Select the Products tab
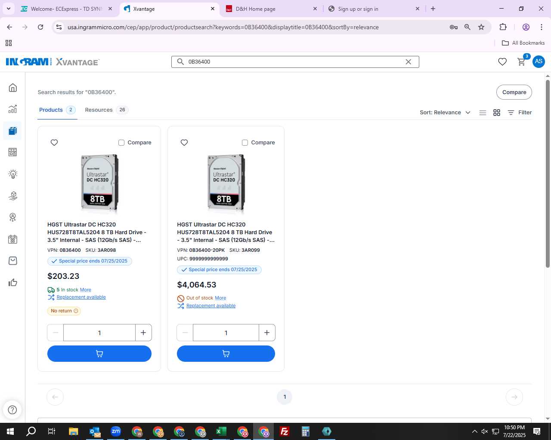 (x=57, y=110)
